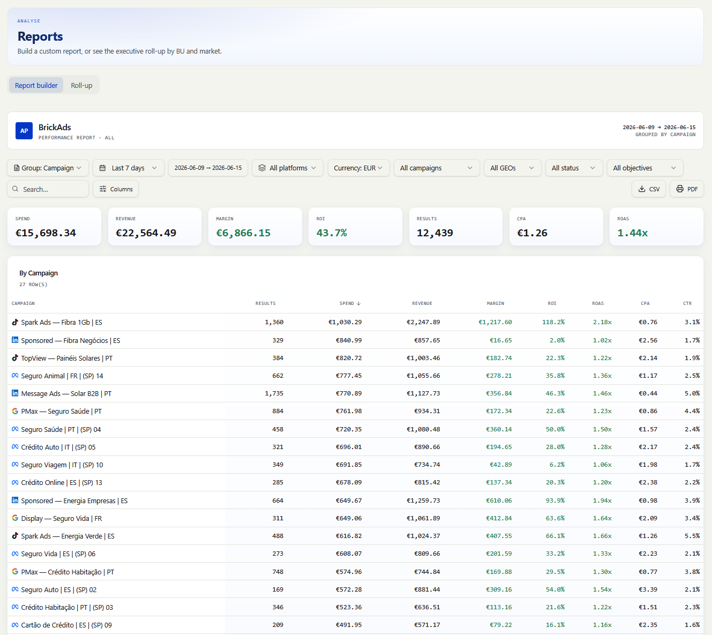Click the CPA €1.26 summary card
This screenshot has width=712, height=635.
pos(556,227)
